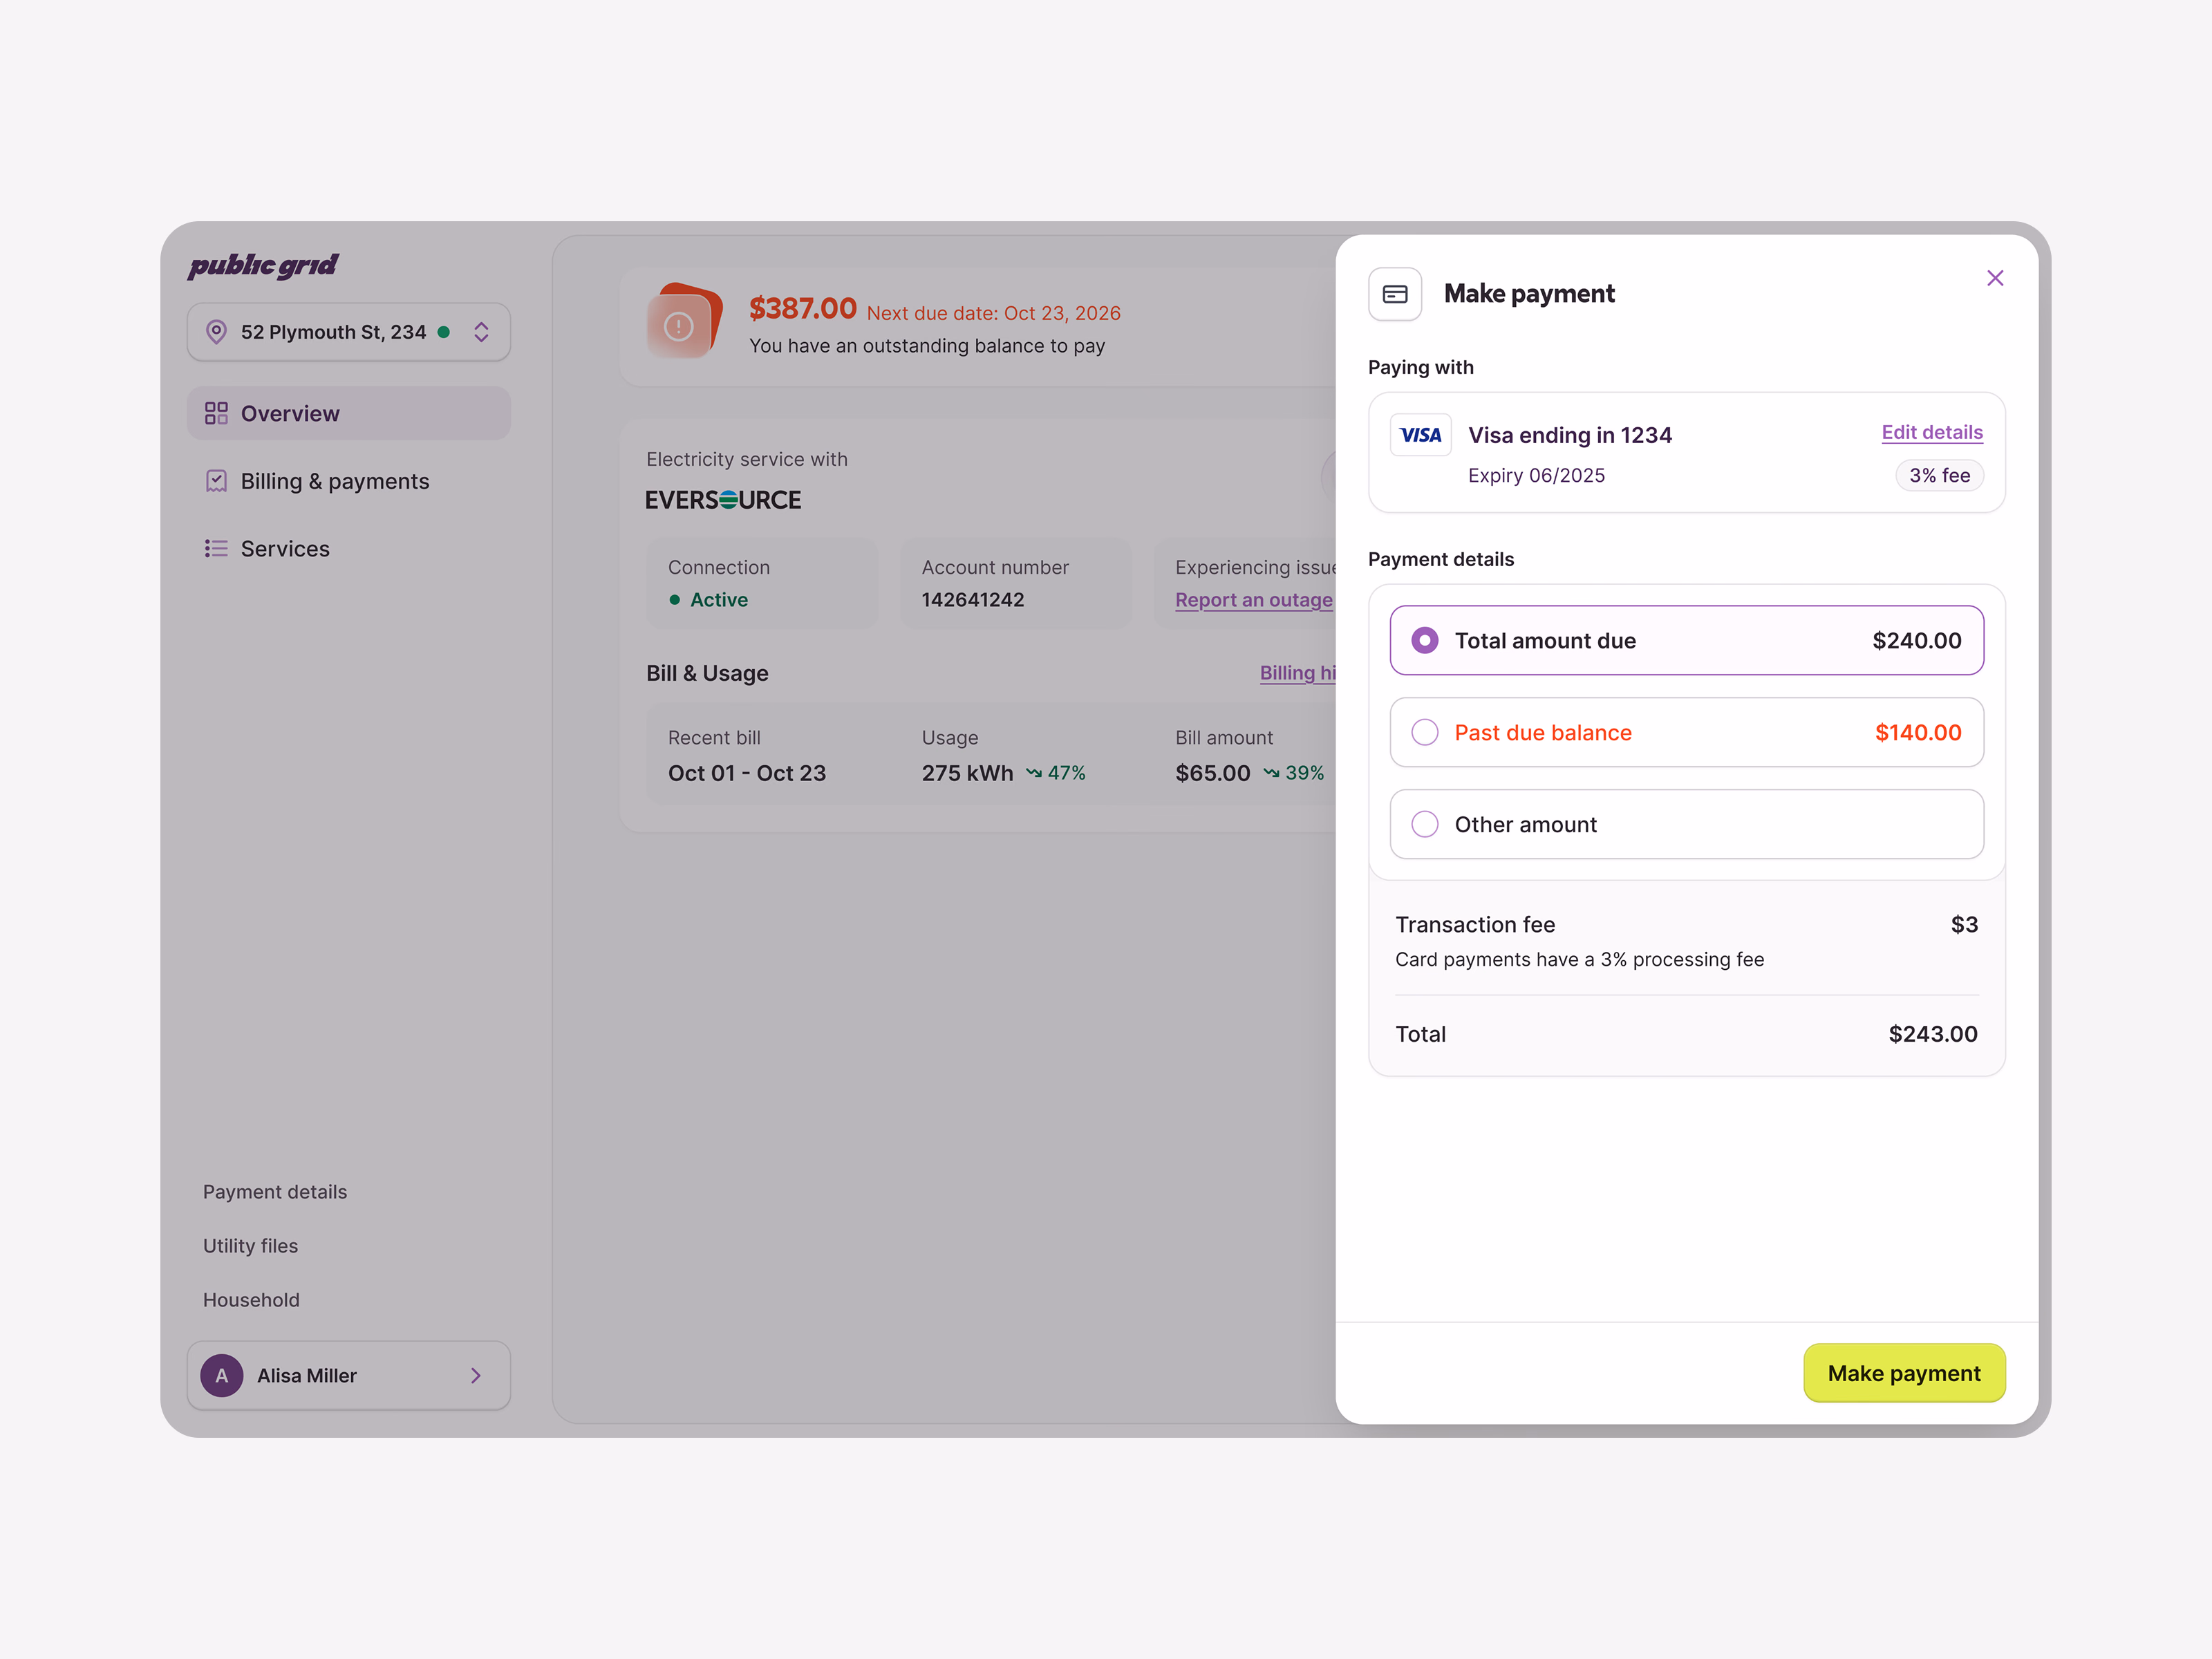Screen dimensions: 2212x1659
Task: Click the $65.00 bill amount
Action: [x=1212, y=773]
